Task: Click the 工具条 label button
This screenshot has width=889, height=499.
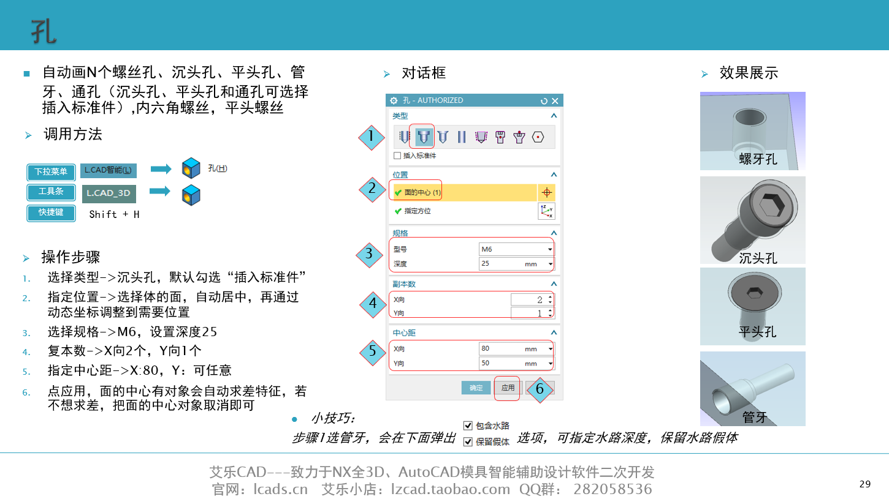Action: click(52, 192)
